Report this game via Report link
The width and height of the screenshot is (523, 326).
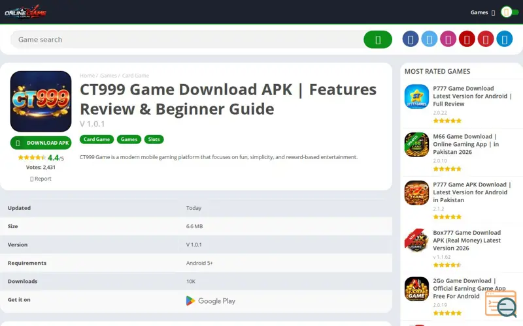point(41,179)
